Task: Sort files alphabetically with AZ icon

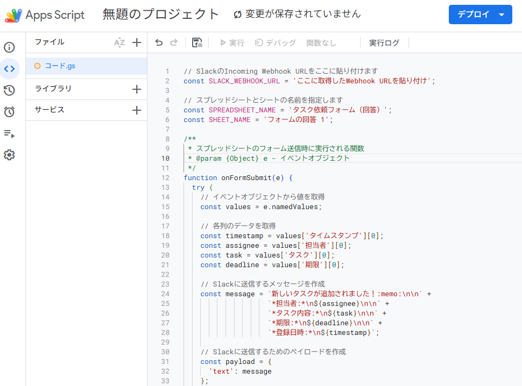Action: [119, 42]
